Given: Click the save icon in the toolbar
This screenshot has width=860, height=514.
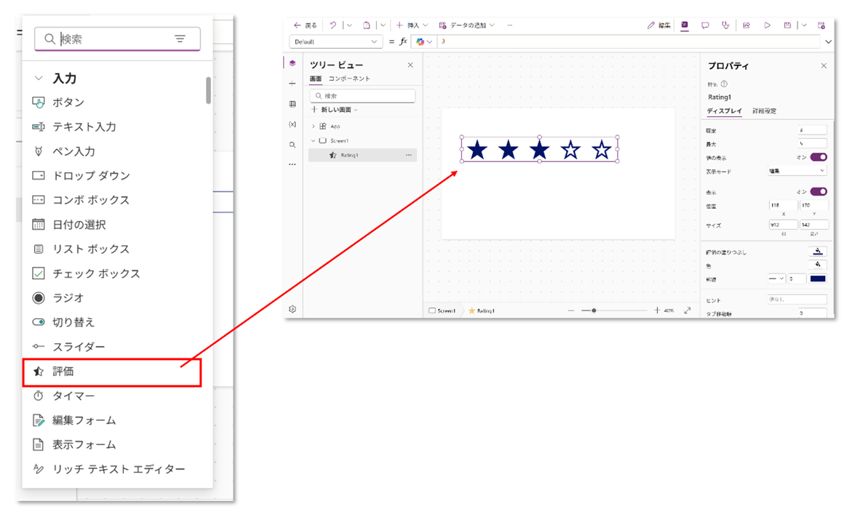Looking at the screenshot, I should [787, 25].
